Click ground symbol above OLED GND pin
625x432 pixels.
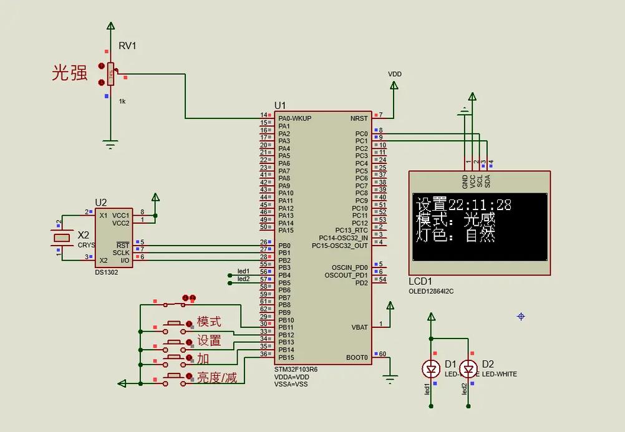point(463,111)
